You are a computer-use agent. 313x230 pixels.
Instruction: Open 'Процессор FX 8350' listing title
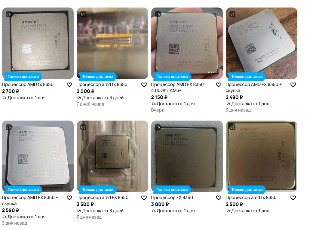pyautogui.click(x=172, y=198)
